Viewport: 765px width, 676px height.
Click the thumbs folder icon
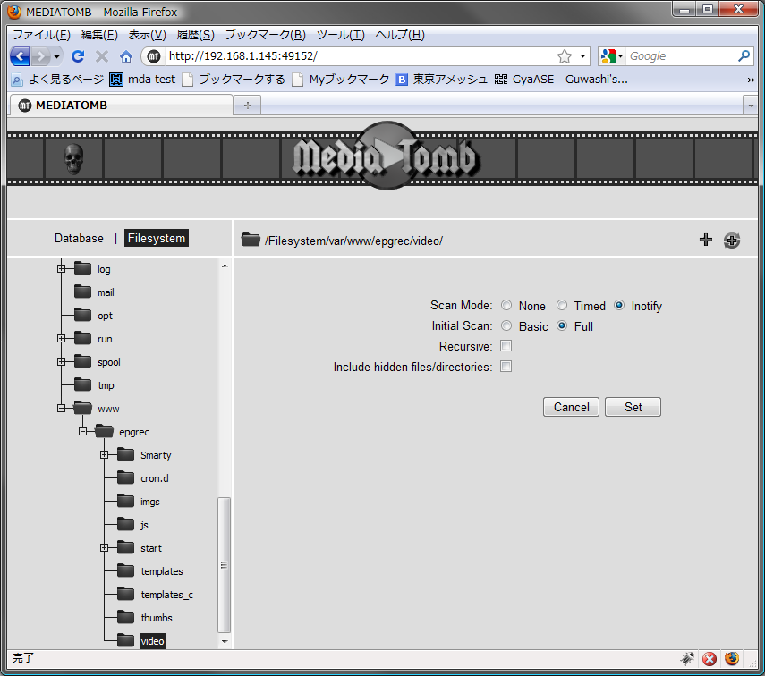coord(125,618)
